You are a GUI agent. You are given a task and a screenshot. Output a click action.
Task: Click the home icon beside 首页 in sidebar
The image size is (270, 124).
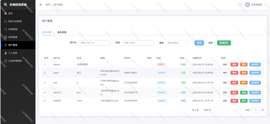tap(6, 13)
